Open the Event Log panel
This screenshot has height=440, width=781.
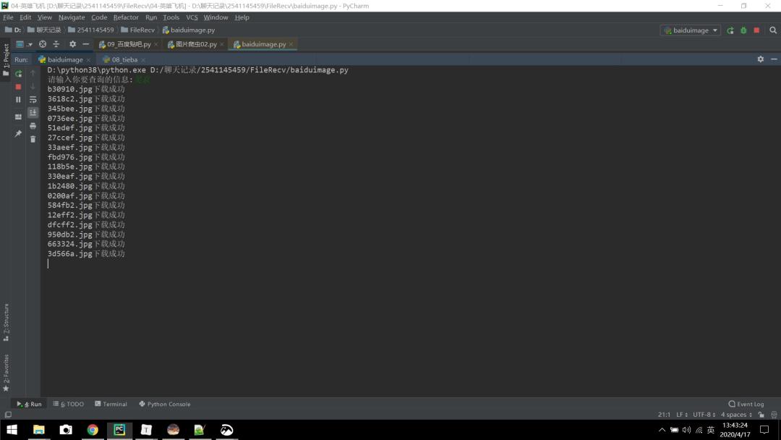pyautogui.click(x=746, y=404)
